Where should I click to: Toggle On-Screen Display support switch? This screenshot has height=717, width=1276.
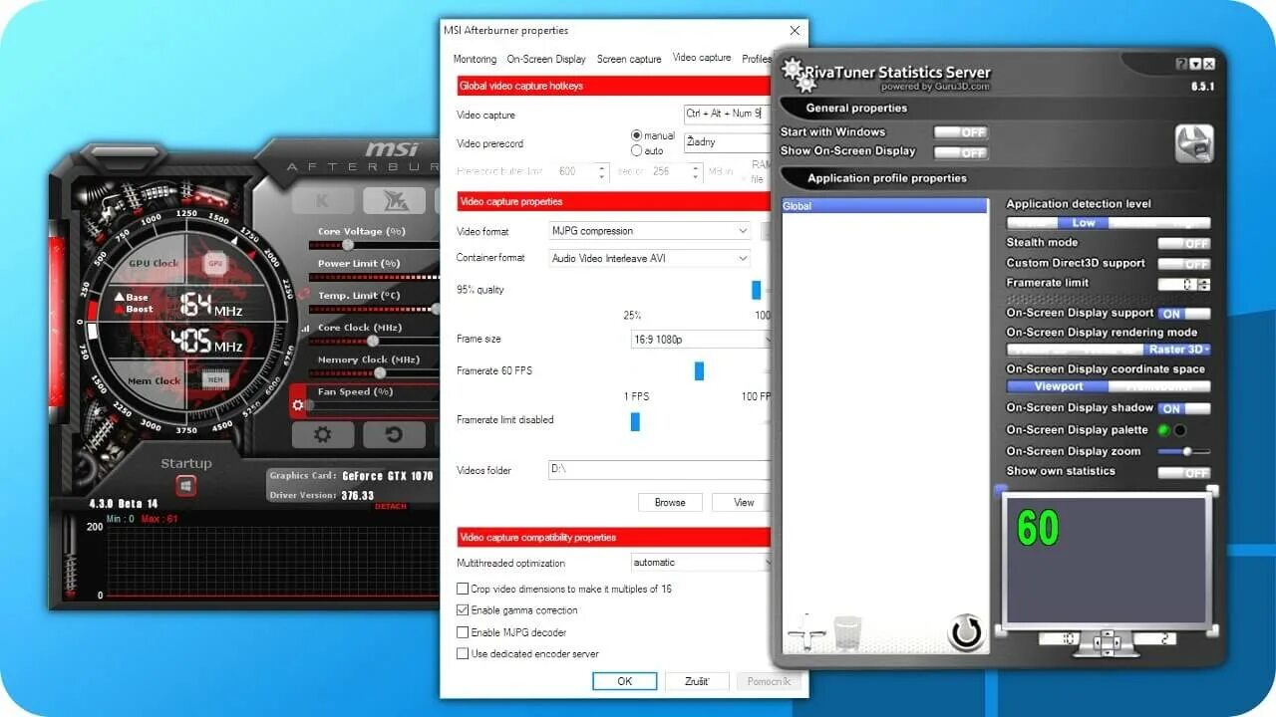coord(1184,313)
